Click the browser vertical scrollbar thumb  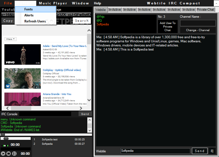pyautogui.click(x=89, y=39)
